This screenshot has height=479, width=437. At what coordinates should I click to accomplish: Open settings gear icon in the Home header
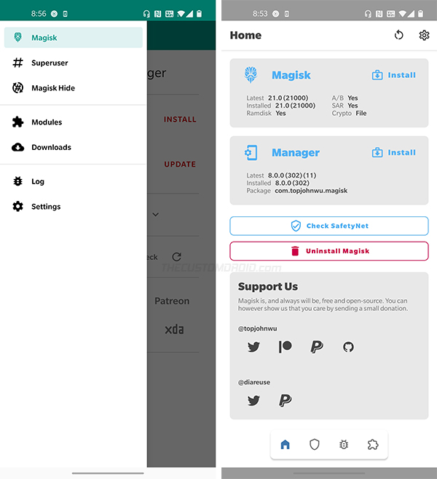(424, 35)
